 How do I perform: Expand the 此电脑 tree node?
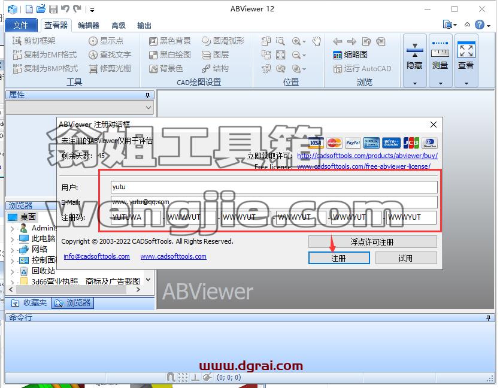click(x=12, y=239)
